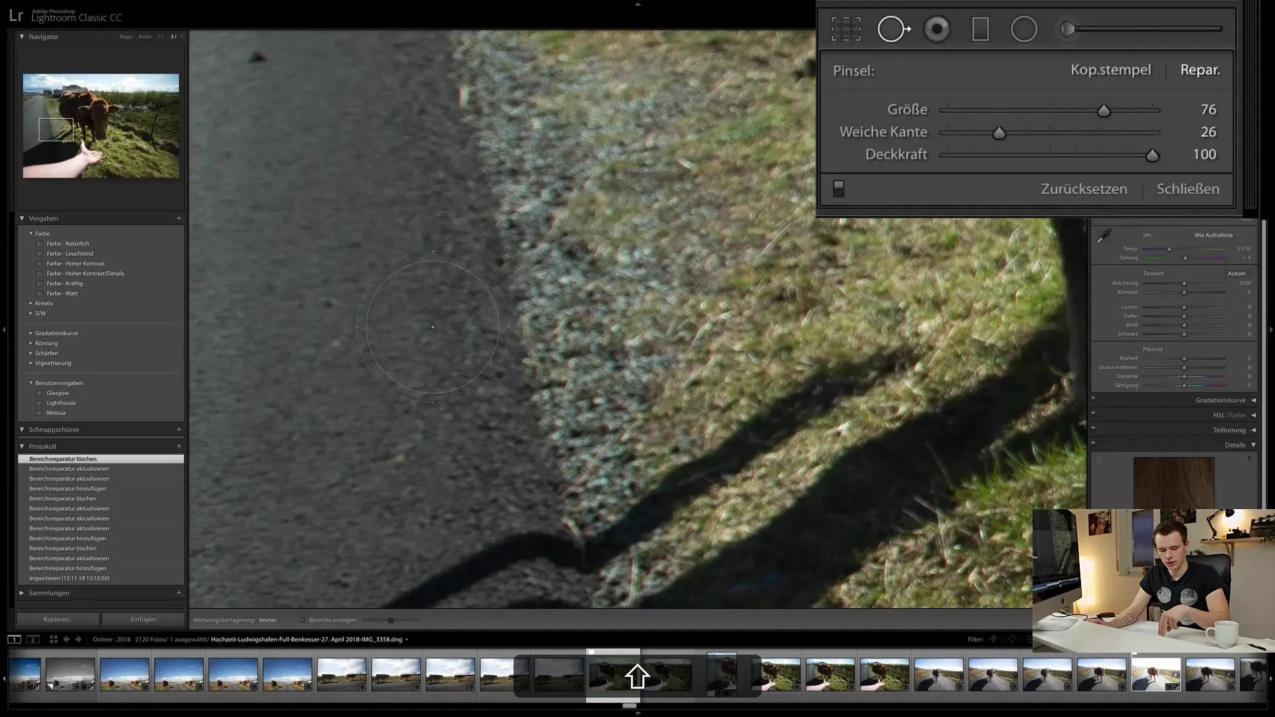Toggle HSL/Farbe panel on/off switch
The width and height of the screenshot is (1275, 717).
tap(1093, 414)
